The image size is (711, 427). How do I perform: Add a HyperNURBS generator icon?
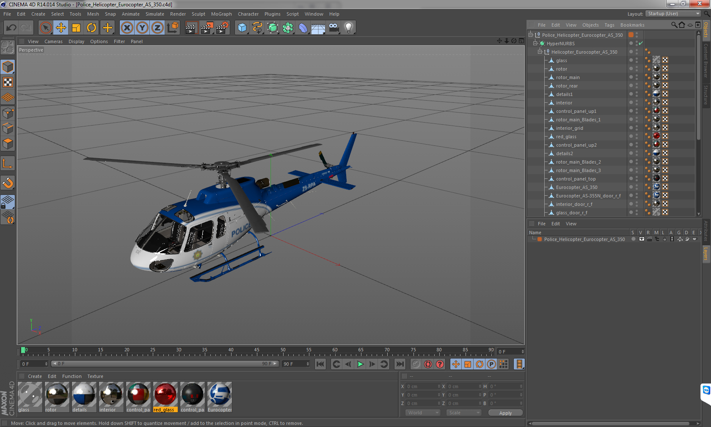[x=273, y=28]
